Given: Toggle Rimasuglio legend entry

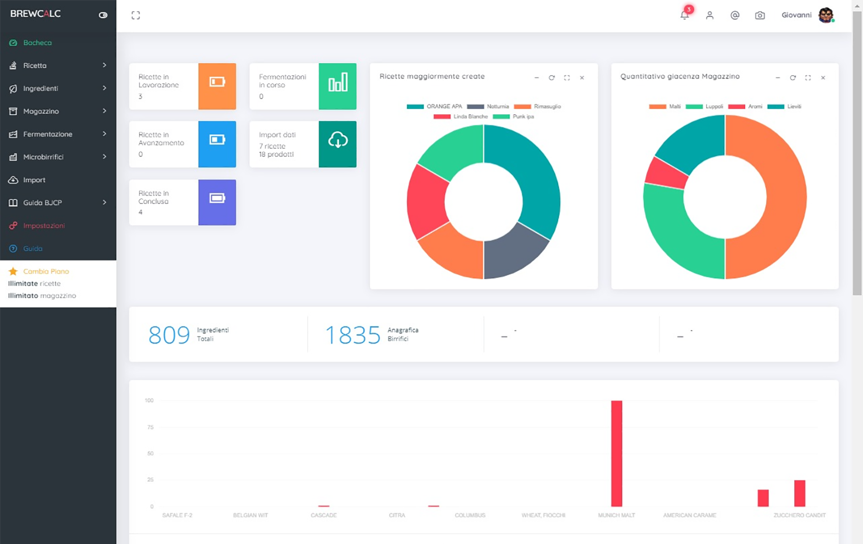Looking at the screenshot, I should [x=538, y=106].
